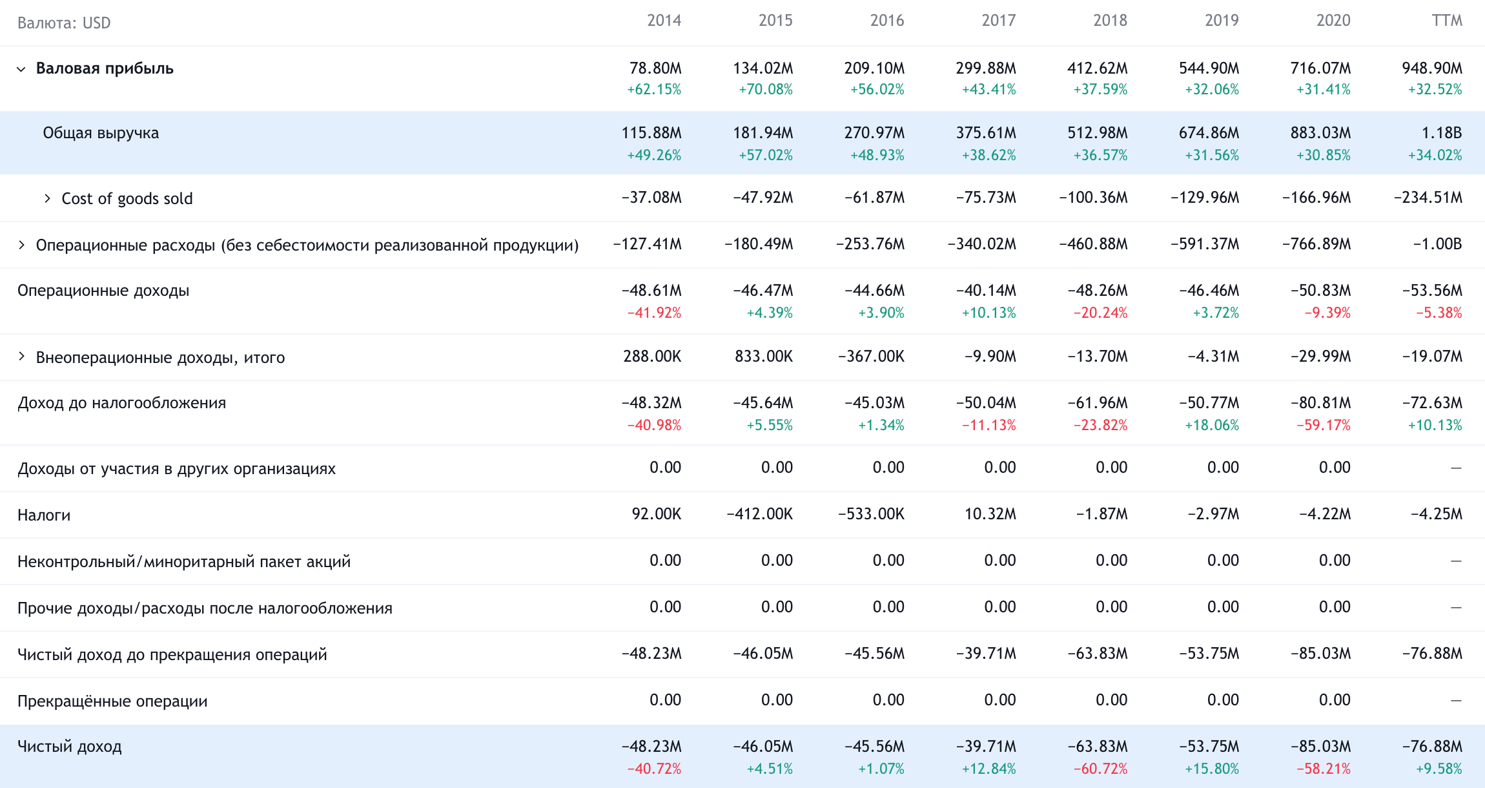The width and height of the screenshot is (1485, 788).
Task: Click the Валовая прибыль row label
Action: (x=105, y=68)
